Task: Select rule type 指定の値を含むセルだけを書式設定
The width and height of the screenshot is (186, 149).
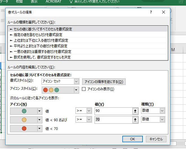Action: point(88,35)
